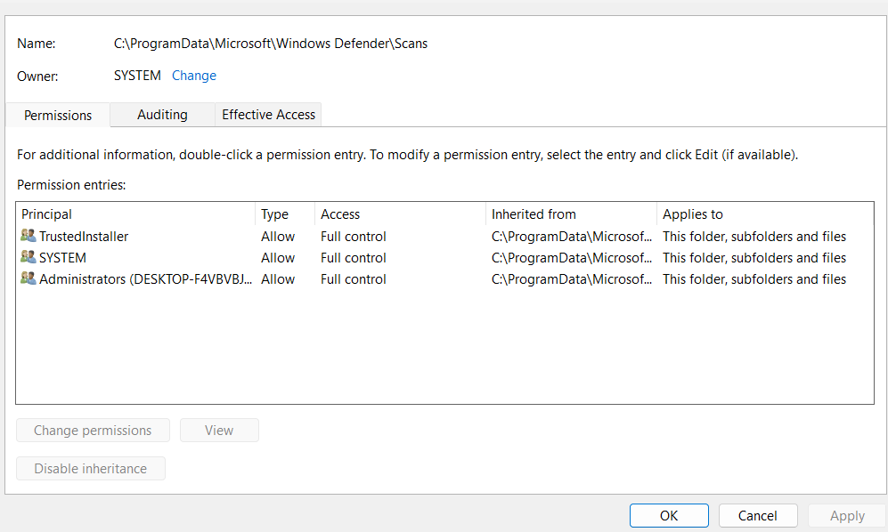Sort by the Inherited from column header
888x532 pixels.
[572, 214]
